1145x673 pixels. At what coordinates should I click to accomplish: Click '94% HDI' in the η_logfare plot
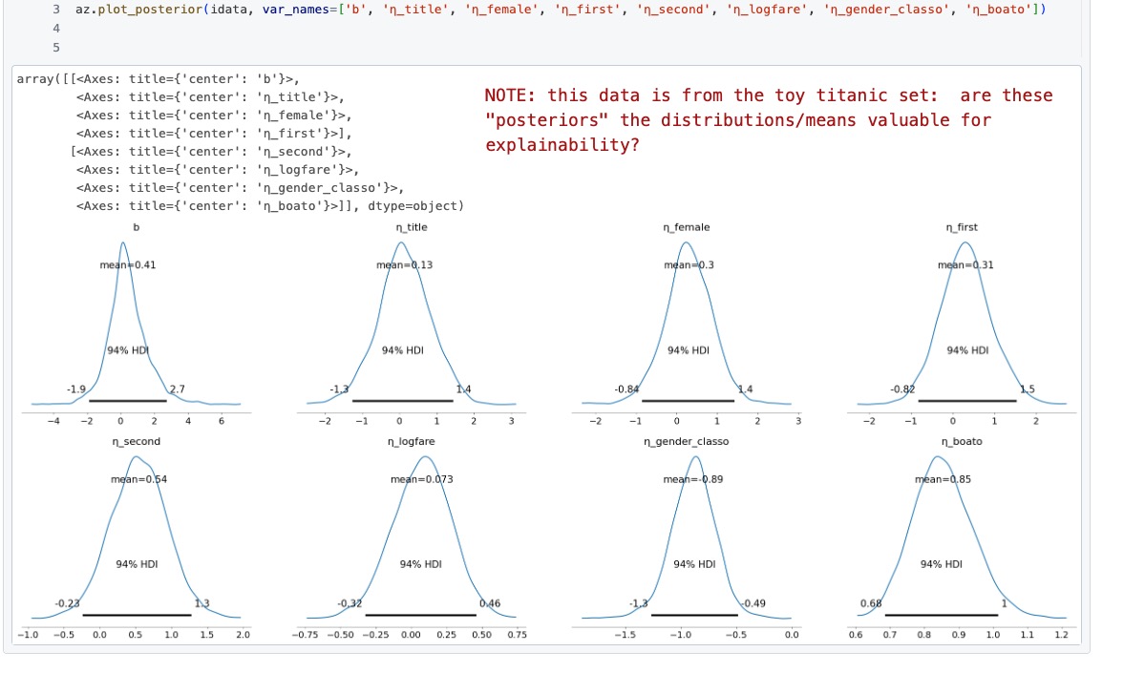point(420,564)
